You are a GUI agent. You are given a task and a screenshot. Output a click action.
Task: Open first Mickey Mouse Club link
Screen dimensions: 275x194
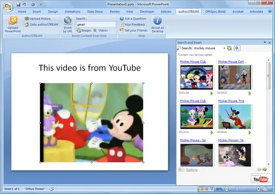[194, 61]
